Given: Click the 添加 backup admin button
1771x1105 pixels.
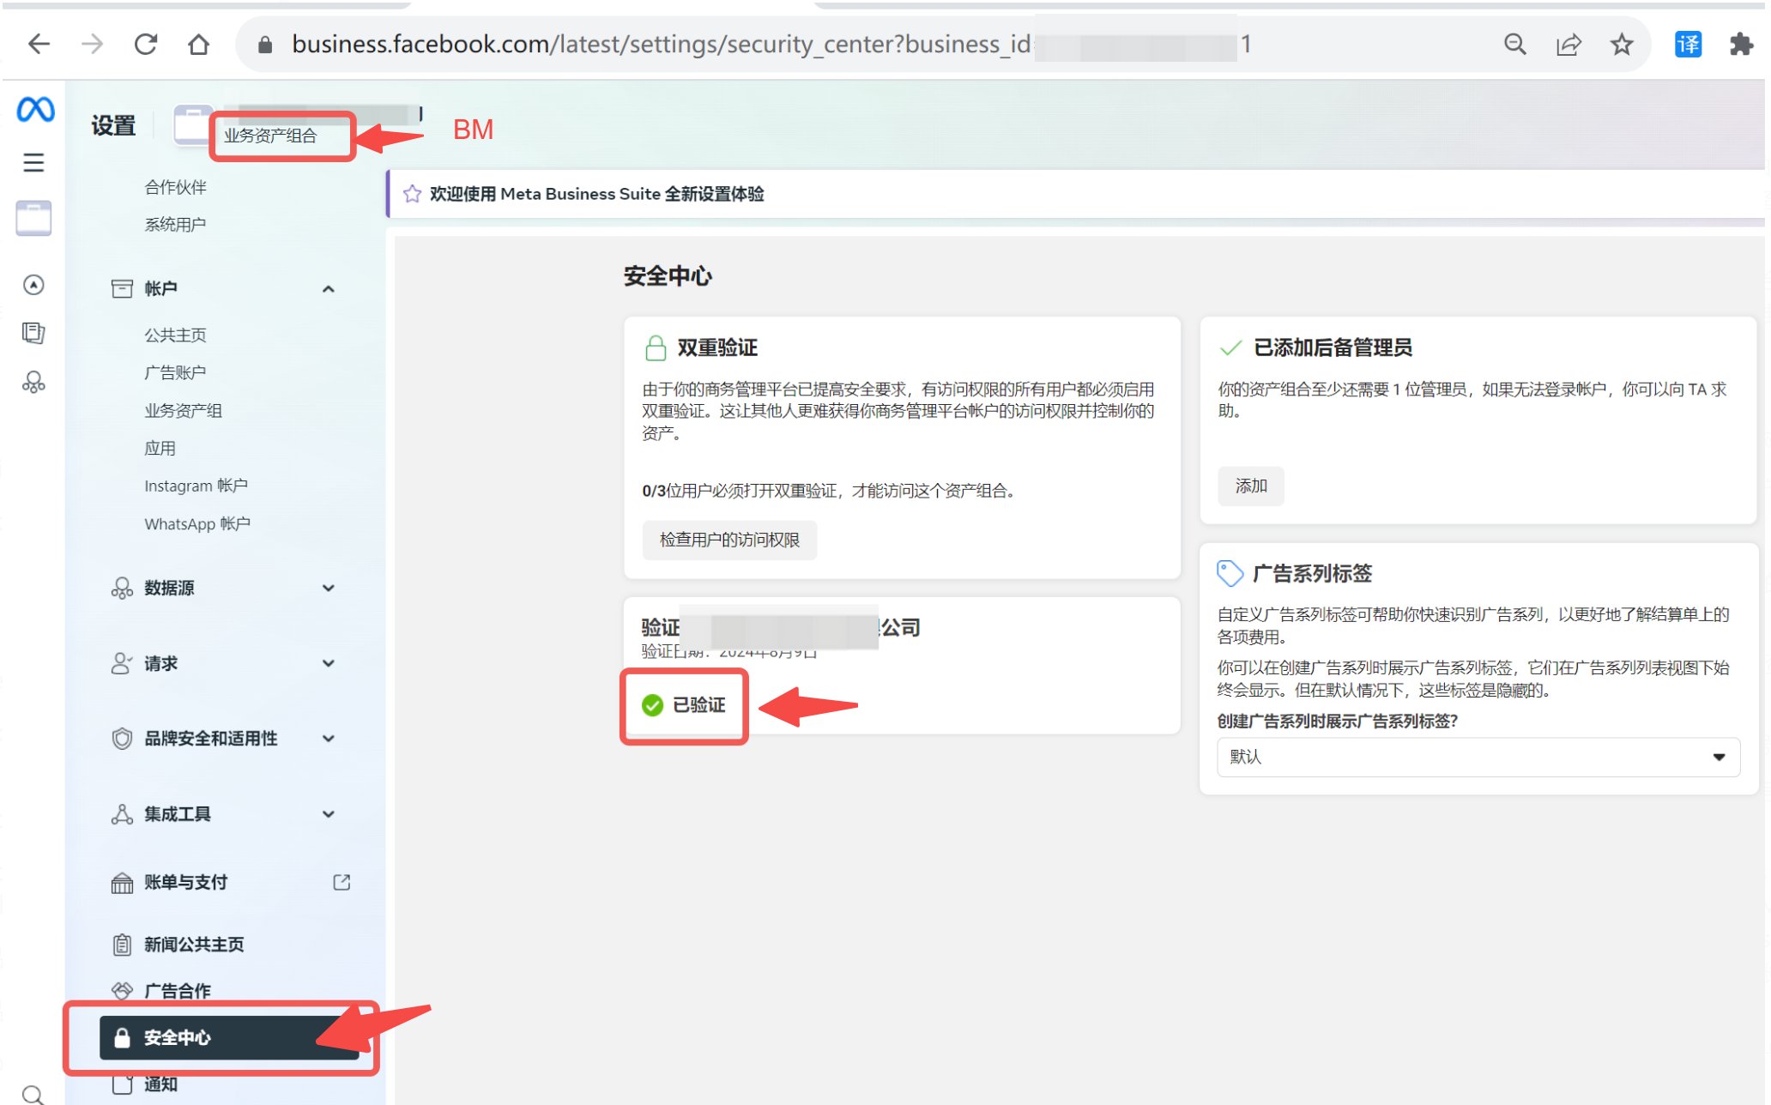Looking at the screenshot, I should 1250,486.
